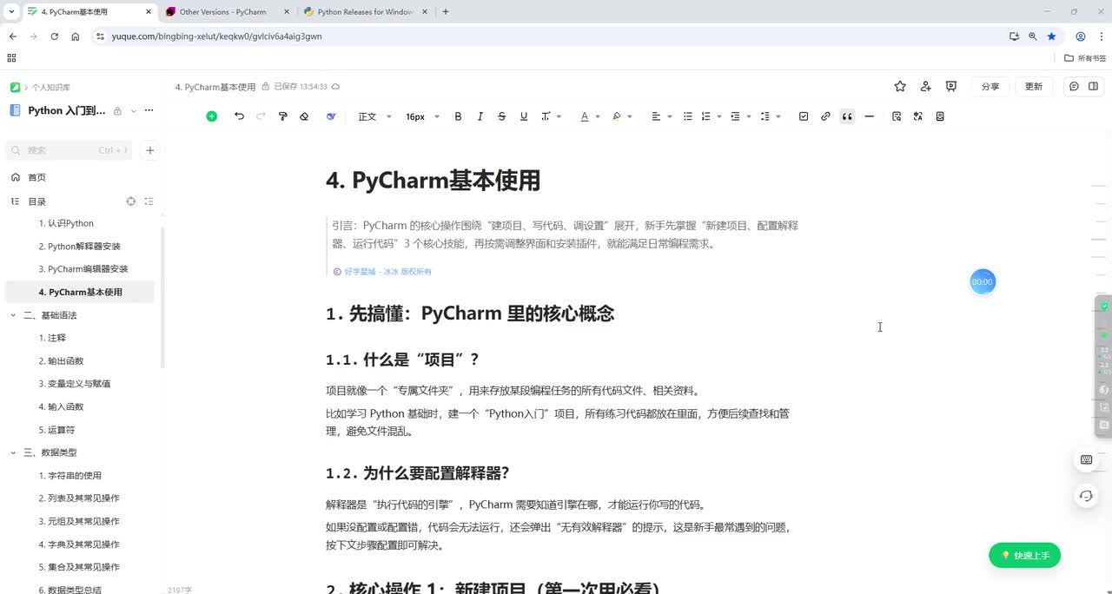The width and height of the screenshot is (1112, 594).
Task: Collapse the 二、基础语法 section
Action: (13, 315)
